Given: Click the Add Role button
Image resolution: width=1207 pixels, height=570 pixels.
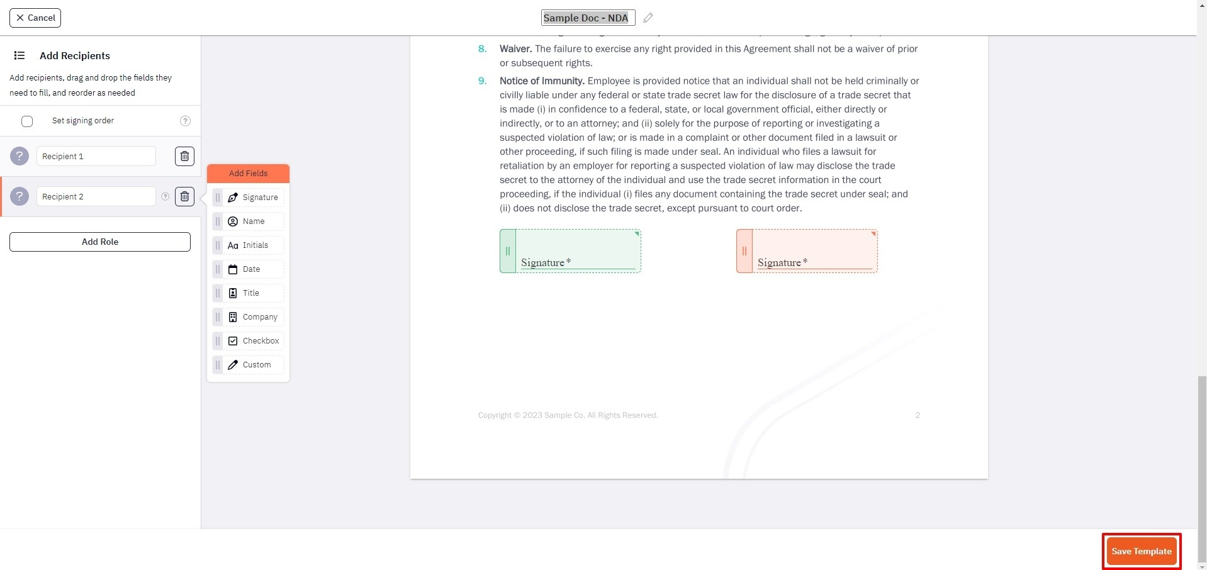Looking at the screenshot, I should pyautogui.click(x=99, y=242).
